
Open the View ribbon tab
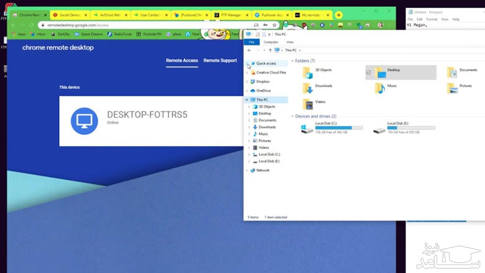tap(290, 42)
